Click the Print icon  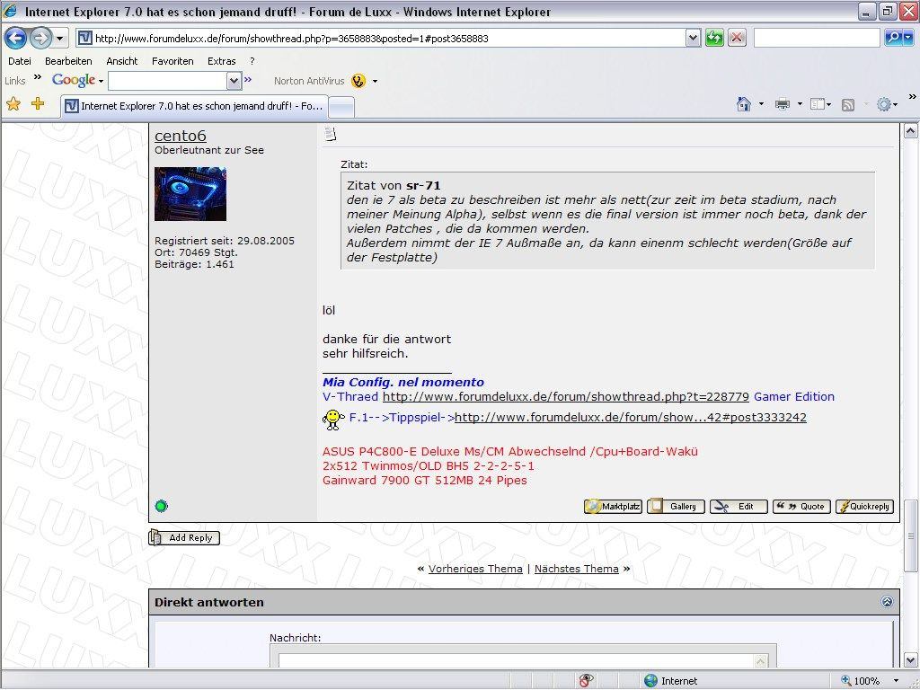tap(783, 104)
